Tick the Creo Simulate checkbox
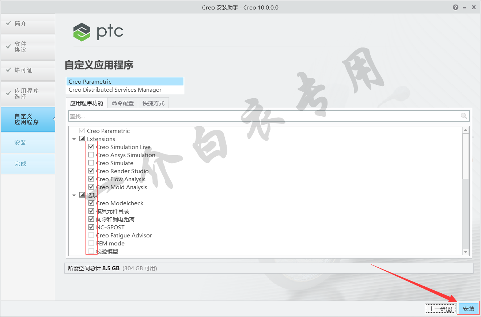481x317 pixels. (x=91, y=163)
